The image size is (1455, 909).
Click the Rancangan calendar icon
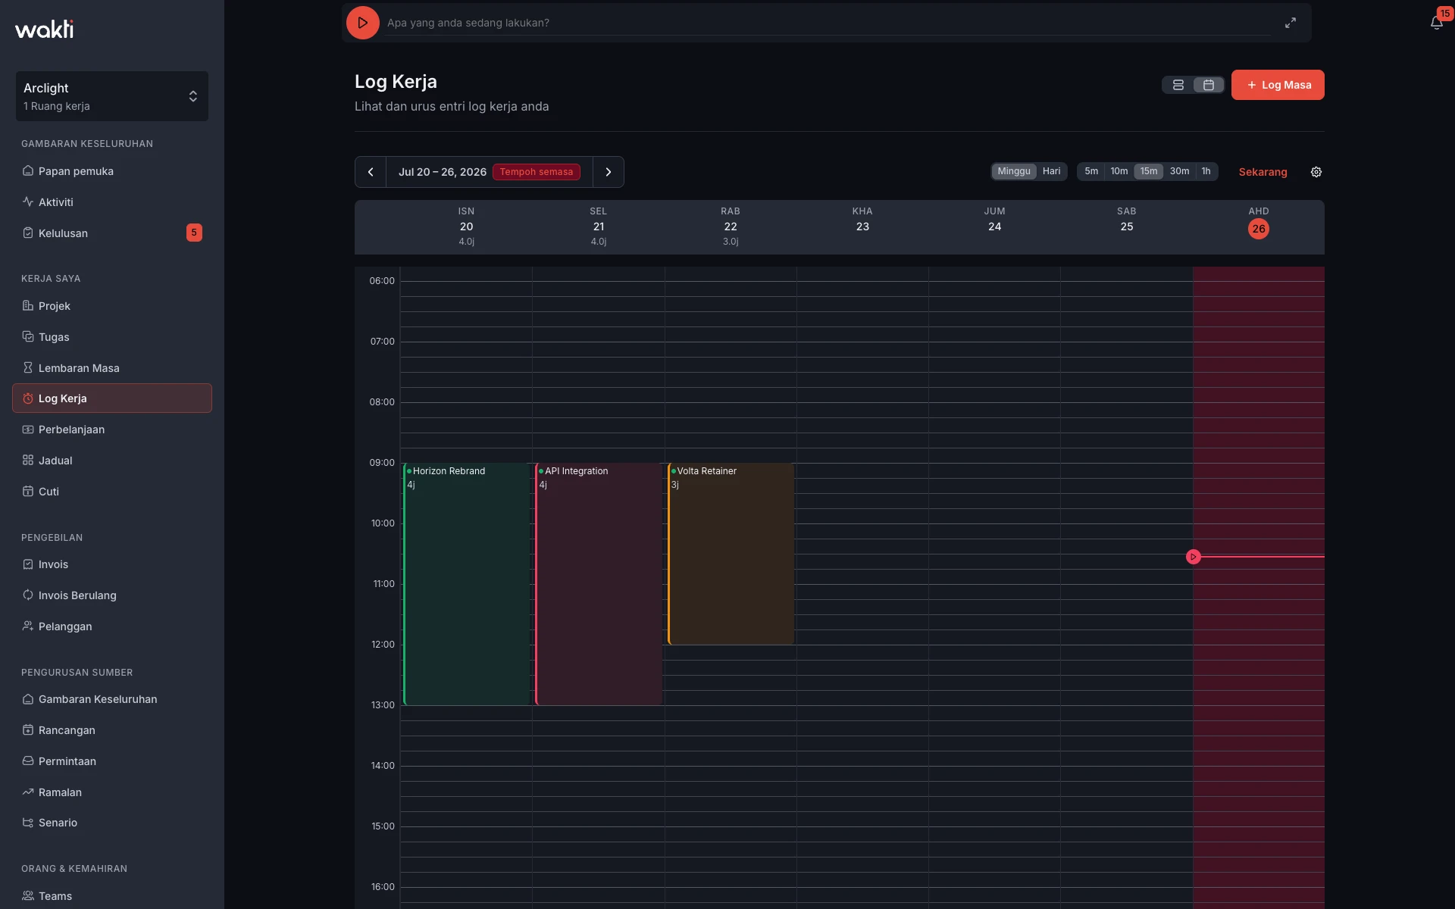click(28, 730)
